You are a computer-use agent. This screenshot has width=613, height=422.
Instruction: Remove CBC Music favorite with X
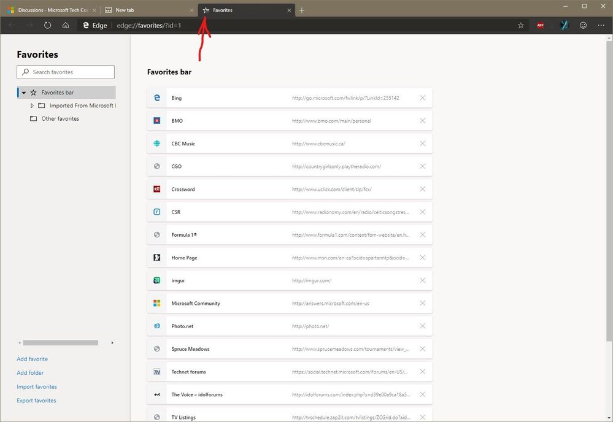423,144
